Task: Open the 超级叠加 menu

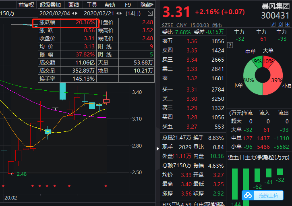Action: [50, 5]
